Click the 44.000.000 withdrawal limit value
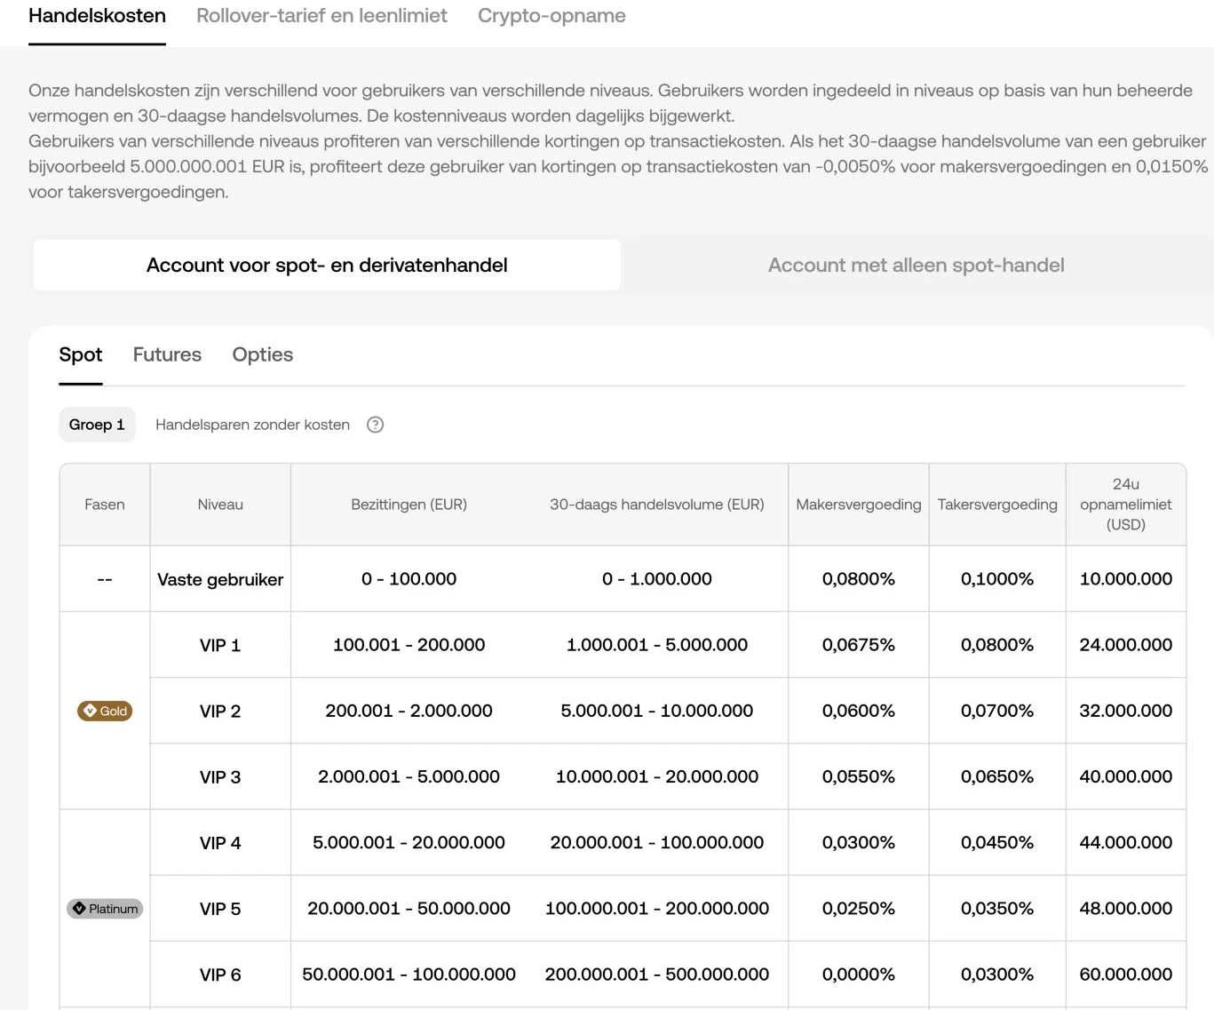Screen dimensions: 1214x1010 [x=1126, y=842]
